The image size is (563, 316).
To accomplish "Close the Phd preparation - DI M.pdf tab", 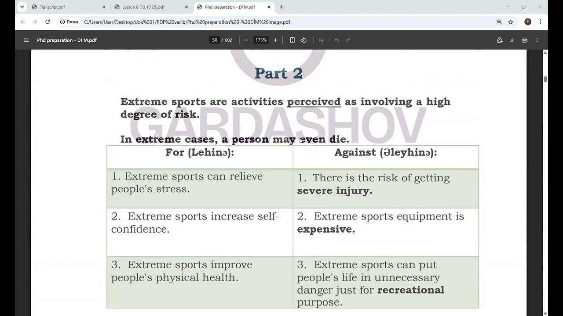I will point(269,7).
